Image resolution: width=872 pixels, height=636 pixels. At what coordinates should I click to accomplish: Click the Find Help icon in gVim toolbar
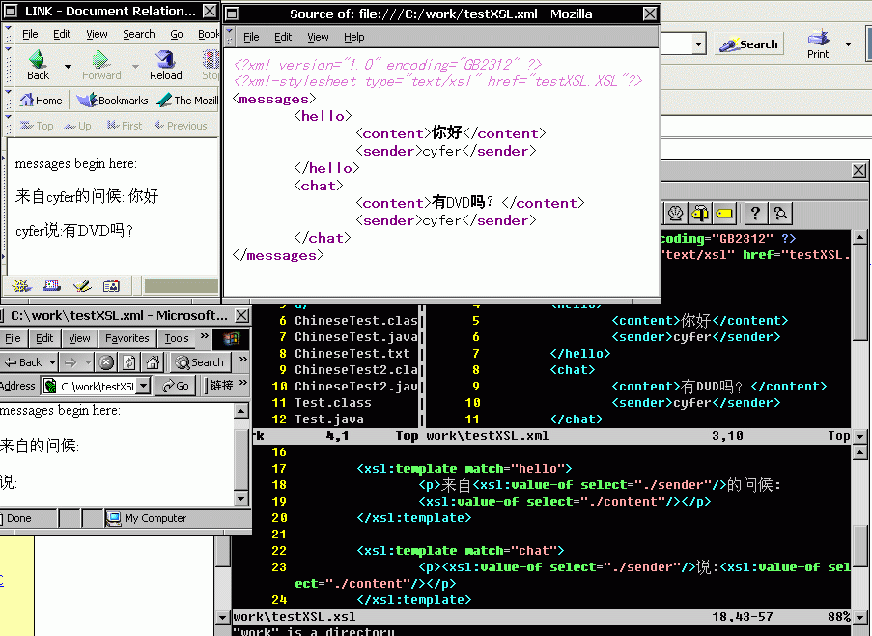click(x=779, y=213)
